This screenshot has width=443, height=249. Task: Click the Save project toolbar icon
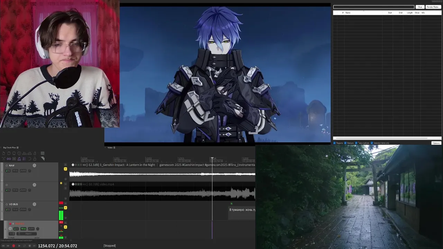pyautogui.click(x=14, y=153)
